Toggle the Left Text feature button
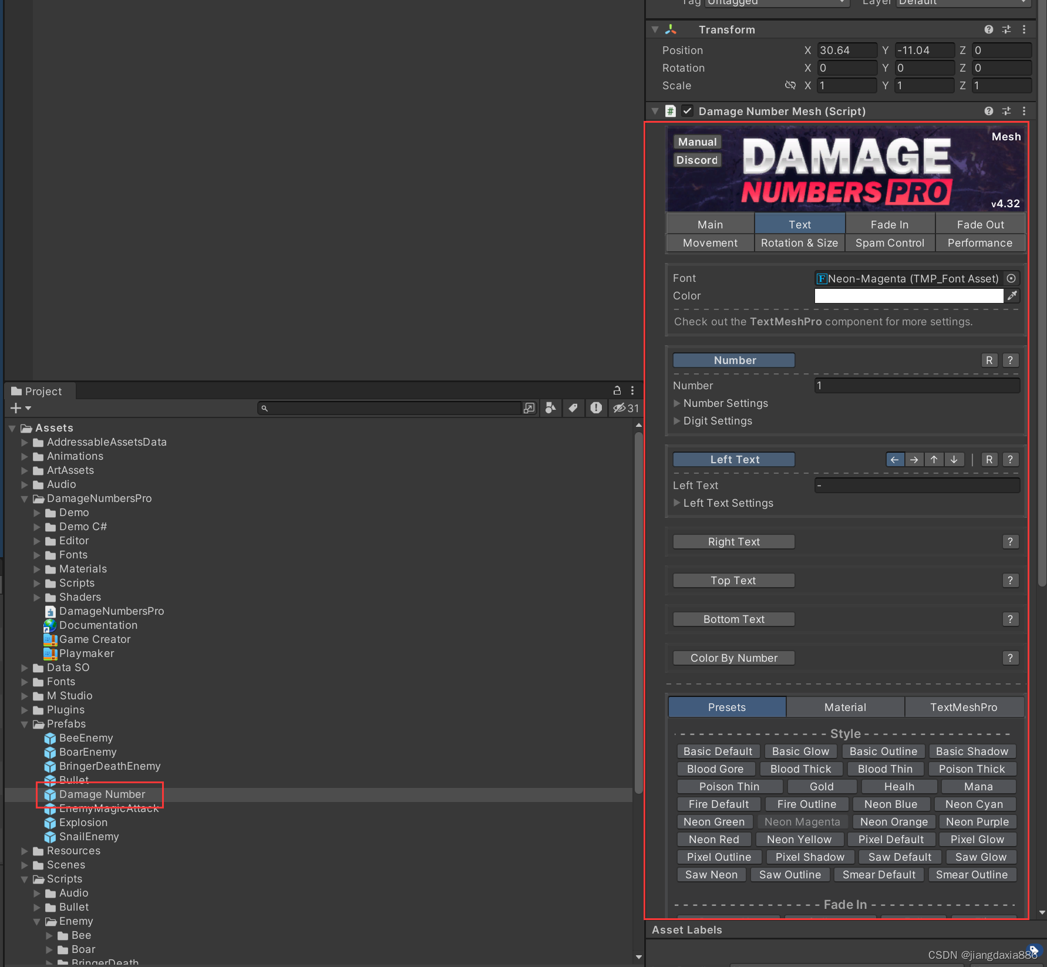The height and width of the screenshot is (967, 1047). (x=734, y=459)
